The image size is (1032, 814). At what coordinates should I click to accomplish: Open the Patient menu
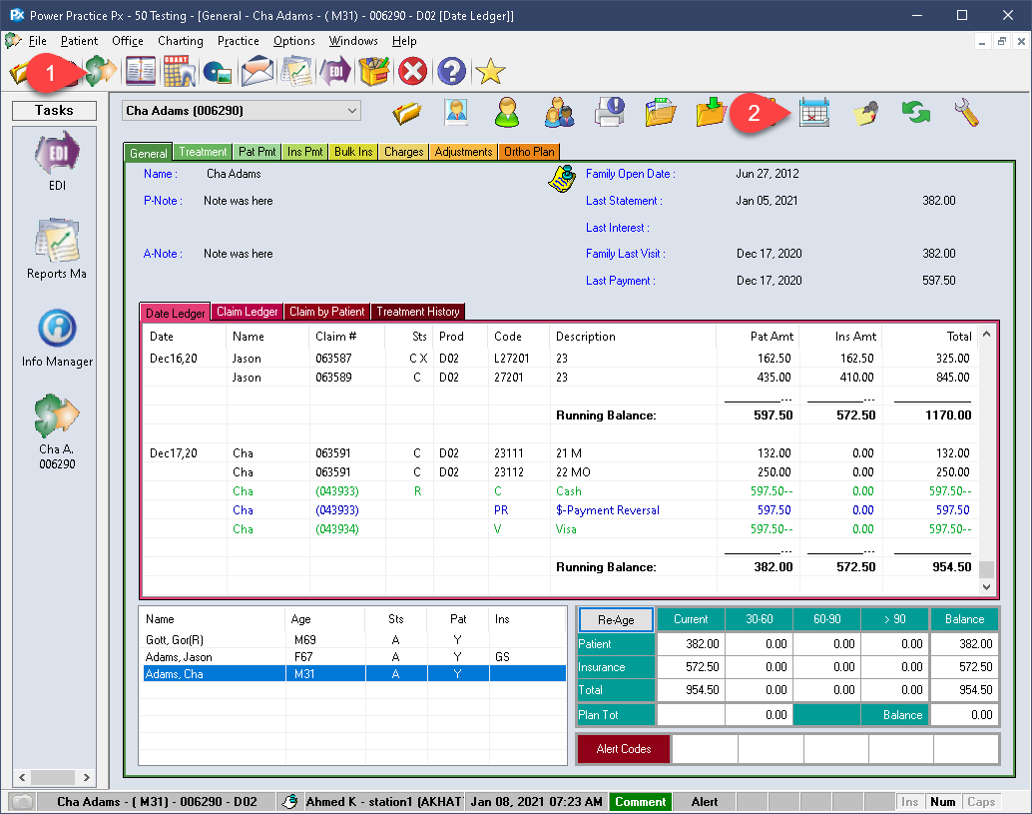[x=79, y=41]
